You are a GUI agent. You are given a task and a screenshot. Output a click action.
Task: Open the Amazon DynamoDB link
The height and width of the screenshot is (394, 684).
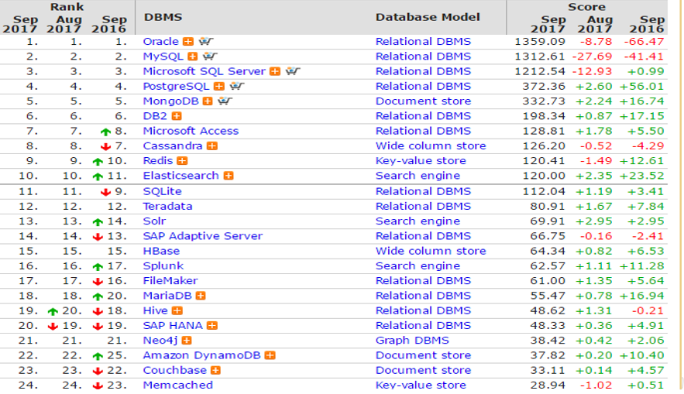pos(202,355)
